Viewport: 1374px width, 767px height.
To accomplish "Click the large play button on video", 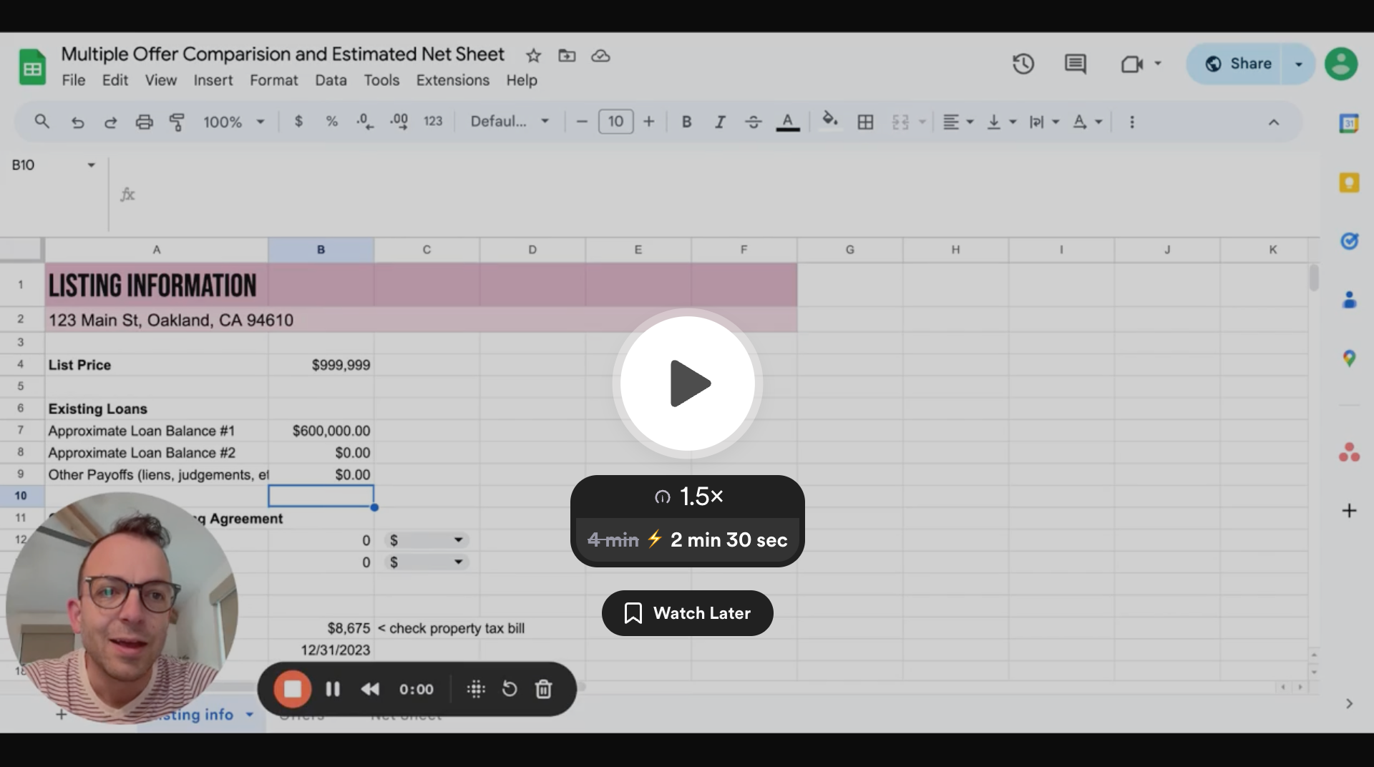I will 687,383.
